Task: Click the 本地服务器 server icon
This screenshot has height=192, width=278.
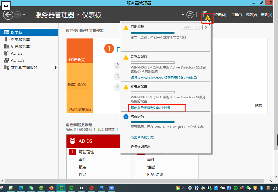Action: click(x=7, y=39)
